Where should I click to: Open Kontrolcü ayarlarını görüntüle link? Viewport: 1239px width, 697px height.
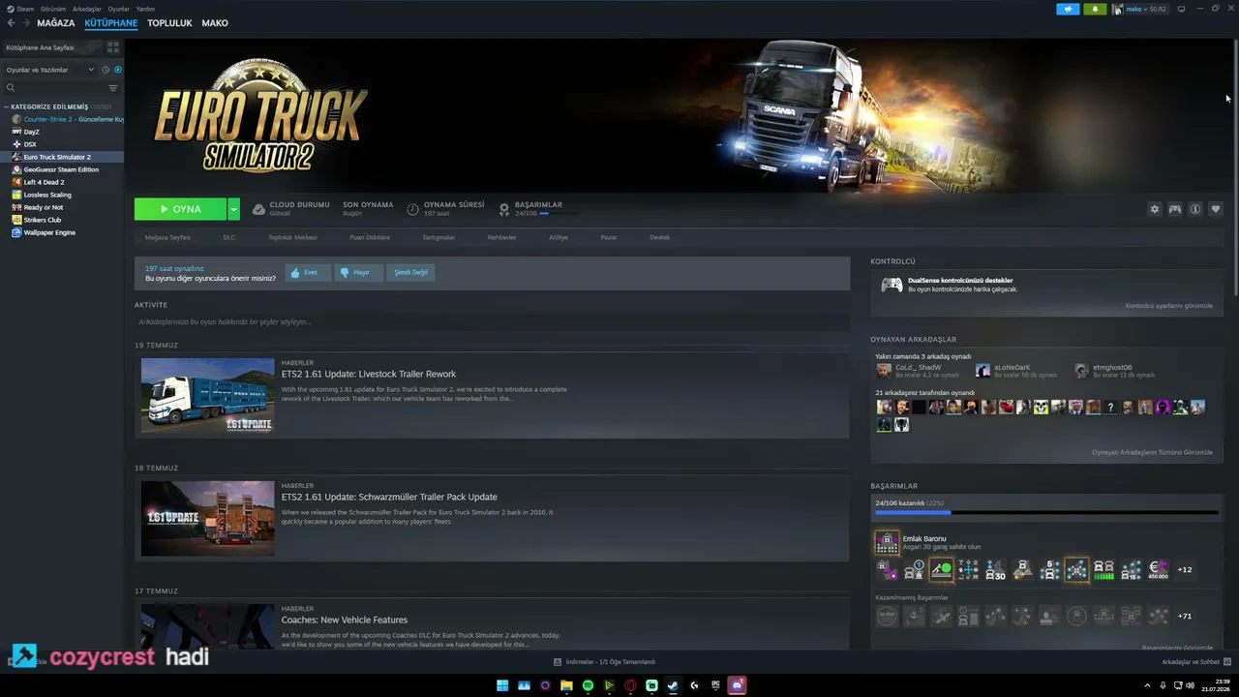1168,306
